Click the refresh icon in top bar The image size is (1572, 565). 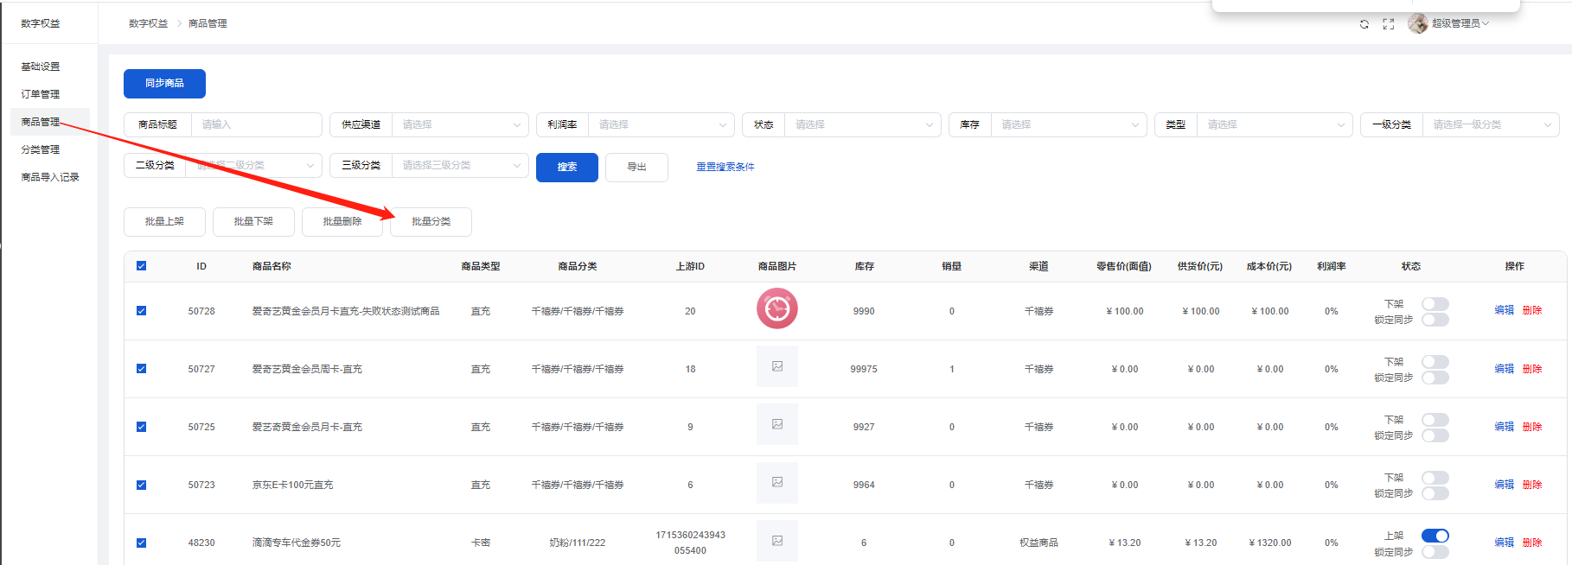1364,24
